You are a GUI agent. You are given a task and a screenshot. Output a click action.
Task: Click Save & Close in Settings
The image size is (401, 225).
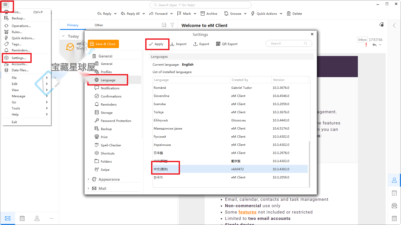pyautogui.click(x=103, y=44)
